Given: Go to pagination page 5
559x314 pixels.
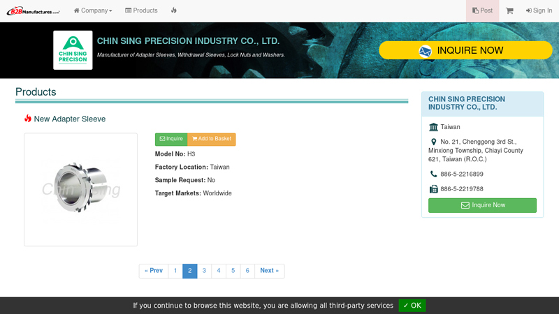Looking at the screenshot, I should point(233,271).
